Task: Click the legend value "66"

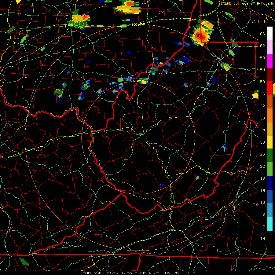Action: (x=262, y=34)
